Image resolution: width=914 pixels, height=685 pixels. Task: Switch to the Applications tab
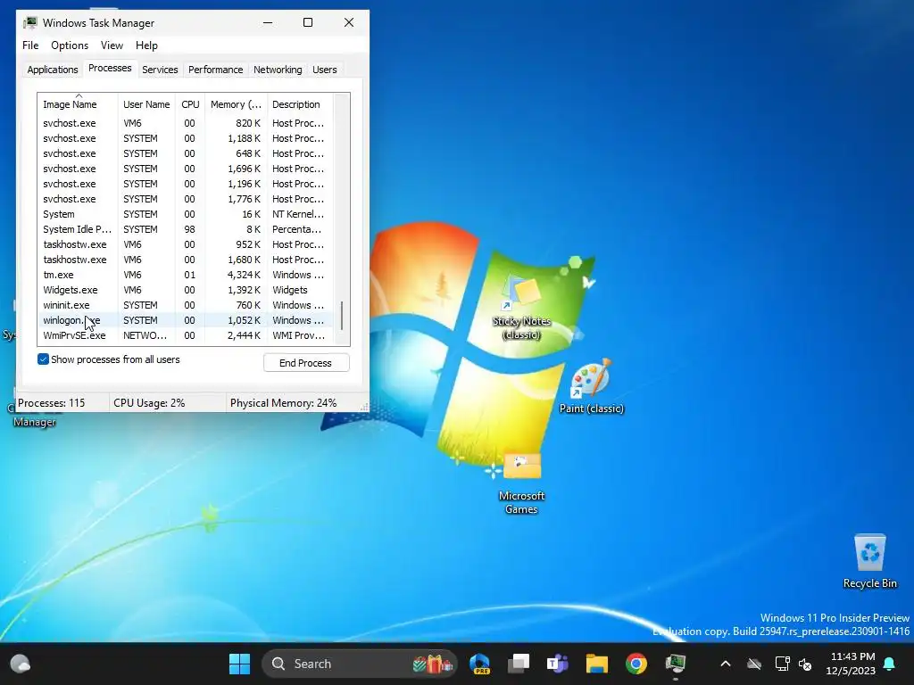tap(53, 70)
